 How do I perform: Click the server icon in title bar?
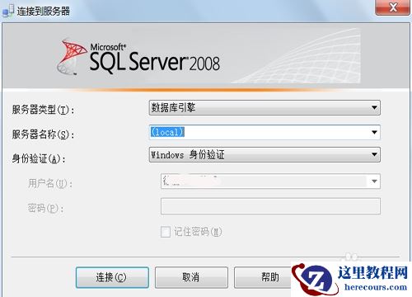click(x=8, y=11)
